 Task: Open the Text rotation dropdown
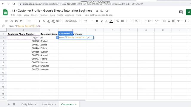point(157,21)
